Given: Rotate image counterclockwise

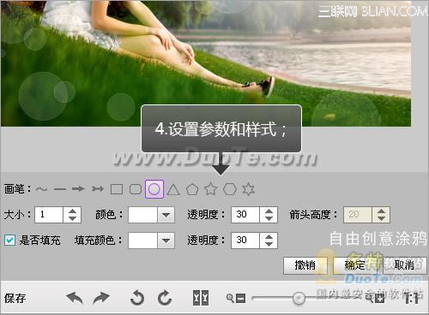Looking at the screenshot, I should 137,298.
